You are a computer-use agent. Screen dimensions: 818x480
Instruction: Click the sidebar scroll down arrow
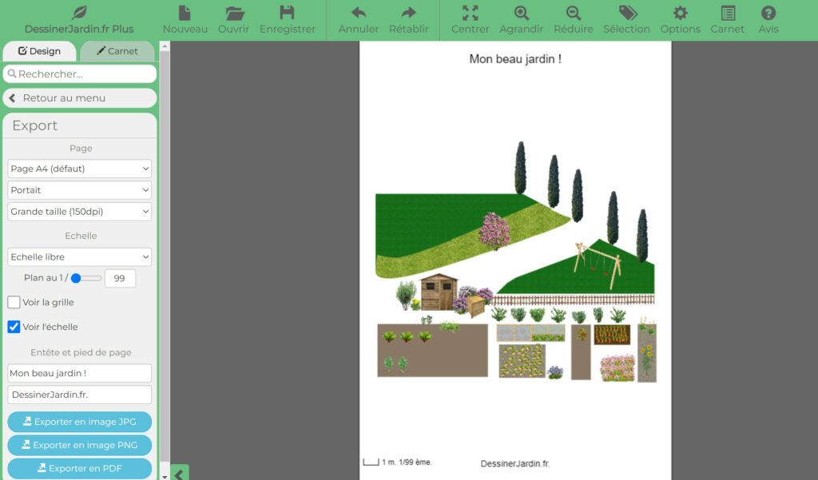[165, 476]
